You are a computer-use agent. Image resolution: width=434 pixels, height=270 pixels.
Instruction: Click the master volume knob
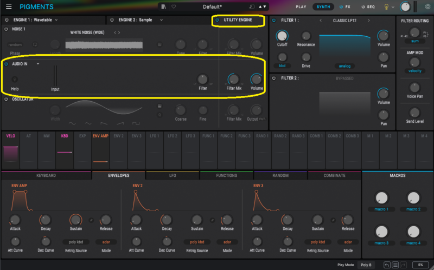click(x=405, y=6)
